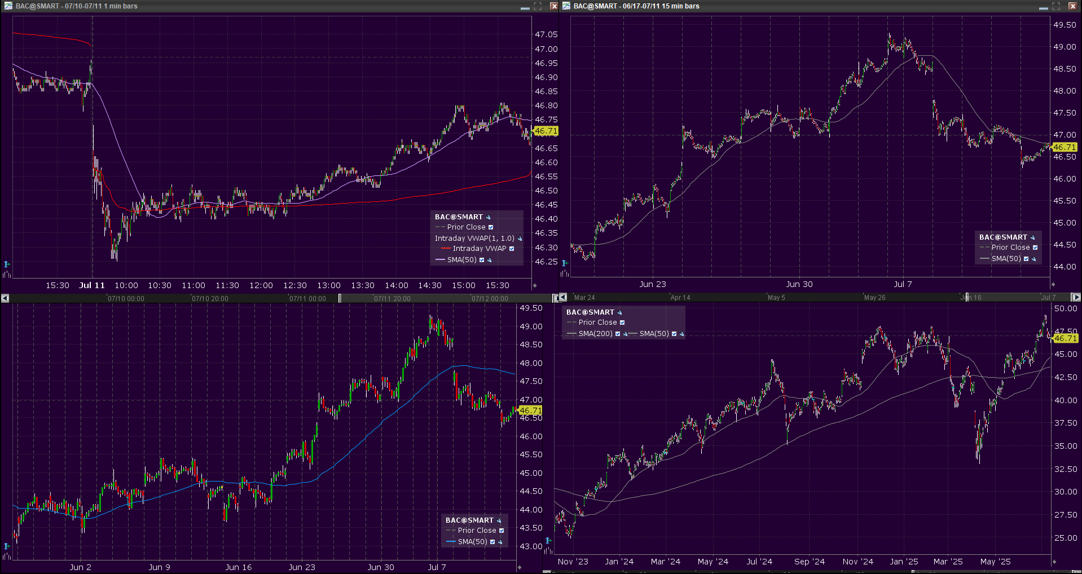1082x574 pixels.
Task: Uncheck Intraday VWAP checkbox in 1 min chart
Action: 512,249
